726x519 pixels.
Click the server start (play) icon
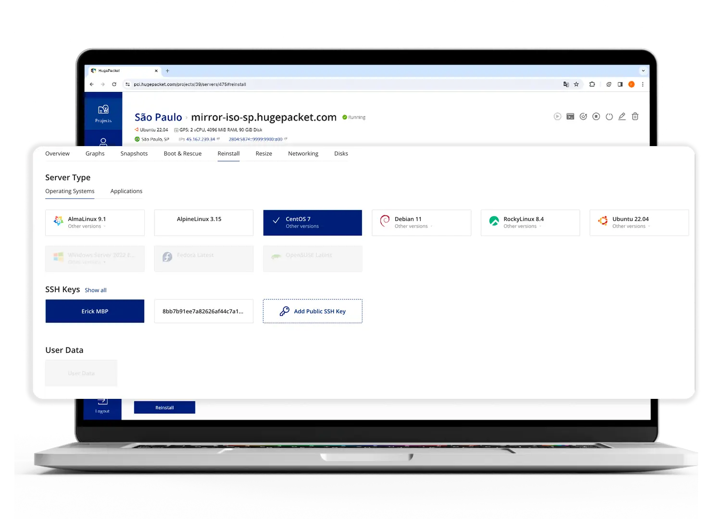557,116
